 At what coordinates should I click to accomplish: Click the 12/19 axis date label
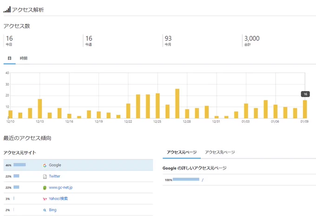99,121
